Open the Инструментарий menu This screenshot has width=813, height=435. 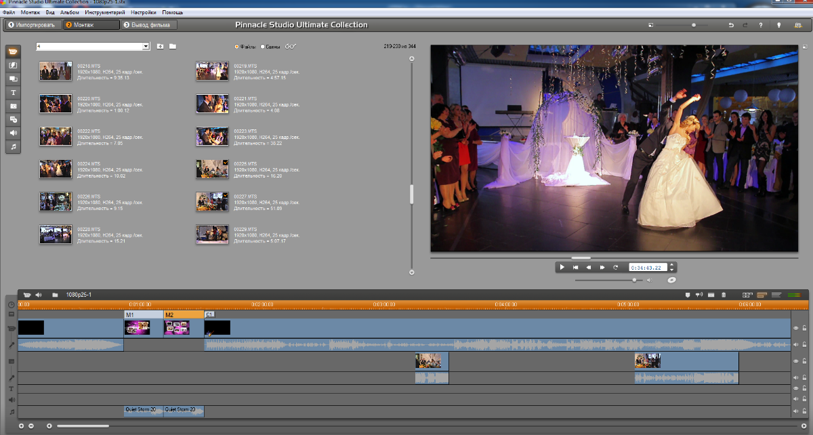point(104,12)
